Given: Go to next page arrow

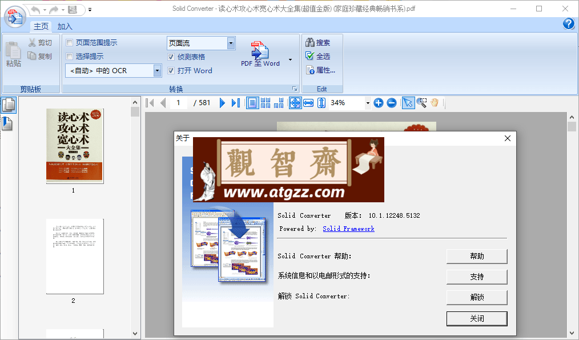Looking at the screenshot, I should tap(222, 103).
